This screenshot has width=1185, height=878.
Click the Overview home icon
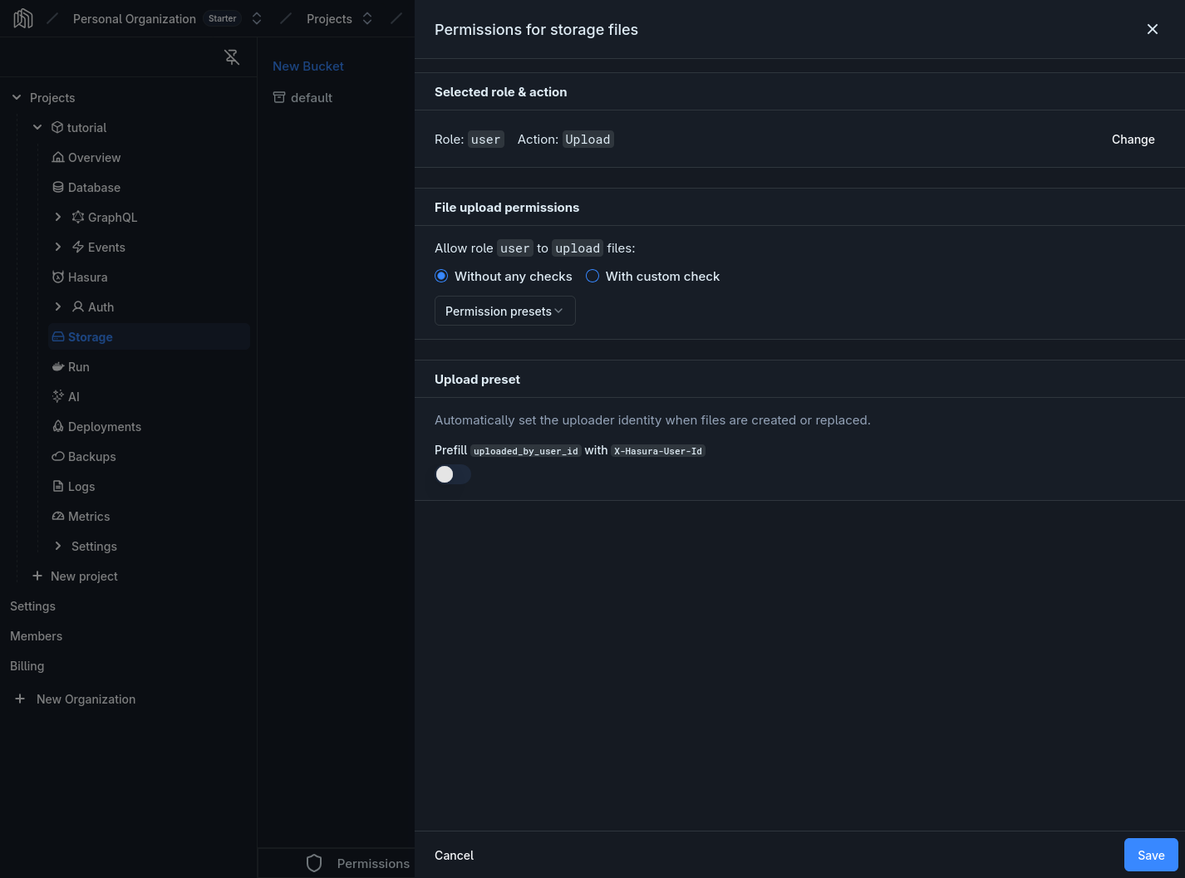pyautogui.click(x=58, y=157)
